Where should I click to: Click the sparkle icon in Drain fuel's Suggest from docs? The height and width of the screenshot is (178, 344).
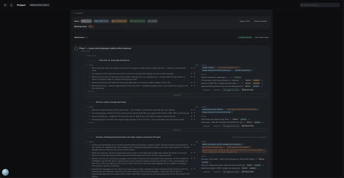click(224, 90)
